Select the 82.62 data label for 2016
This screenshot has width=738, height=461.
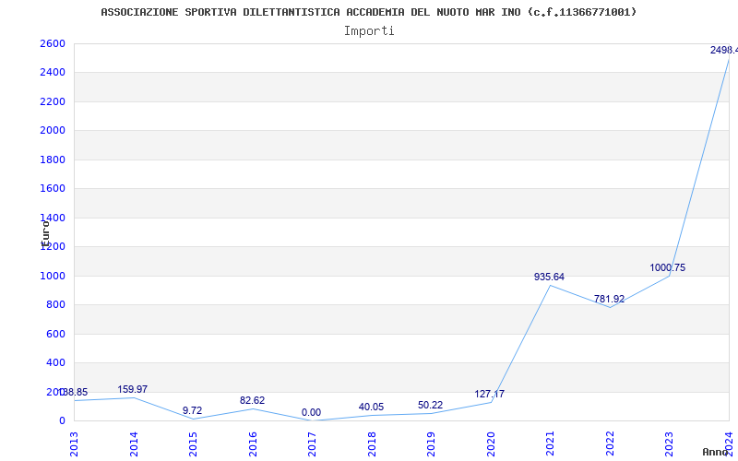(x=252, y=400)
